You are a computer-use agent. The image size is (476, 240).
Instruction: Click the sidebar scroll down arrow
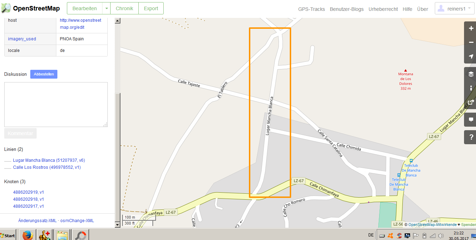point(118,224)
